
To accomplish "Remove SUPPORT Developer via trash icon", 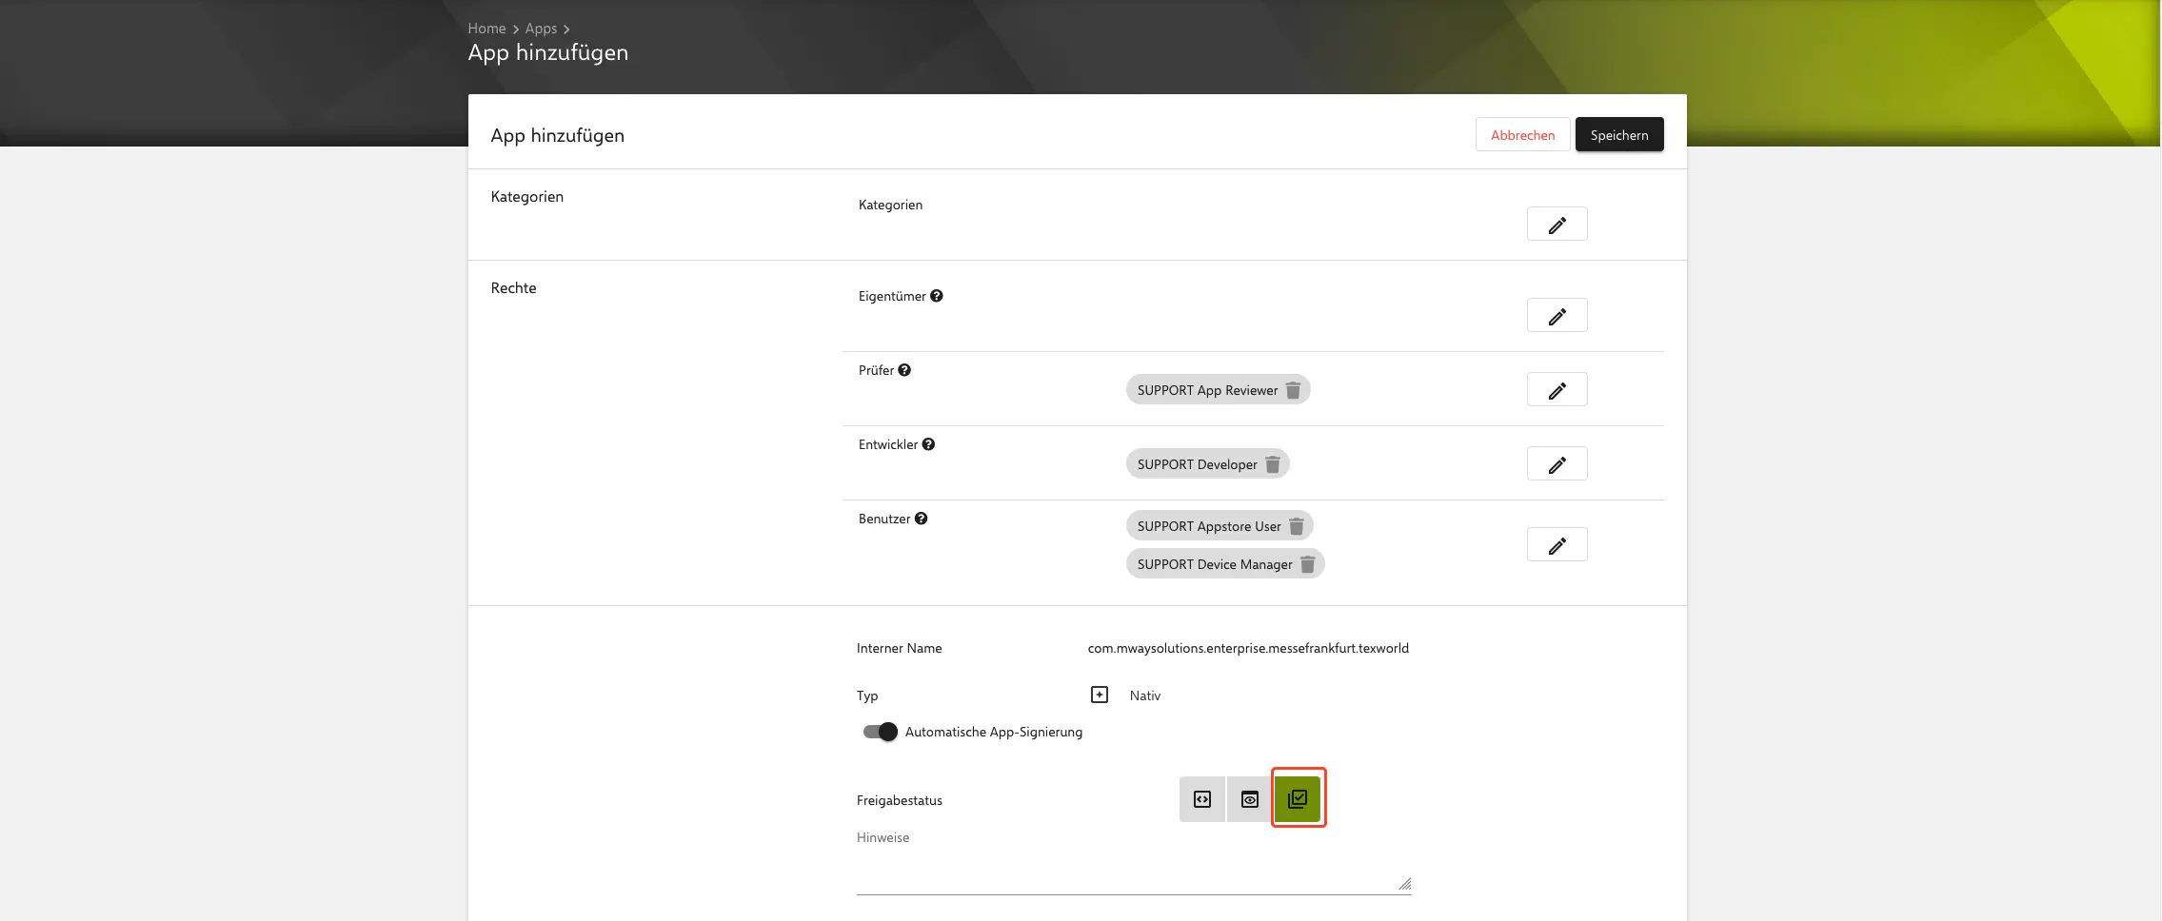I will [1272, 464].
